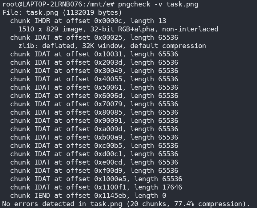Image resolution: width=257 pixels, height=208 pixels.
Task: Click the IDAT line at offset 0x6006d
Action: (x=94, y=96)
